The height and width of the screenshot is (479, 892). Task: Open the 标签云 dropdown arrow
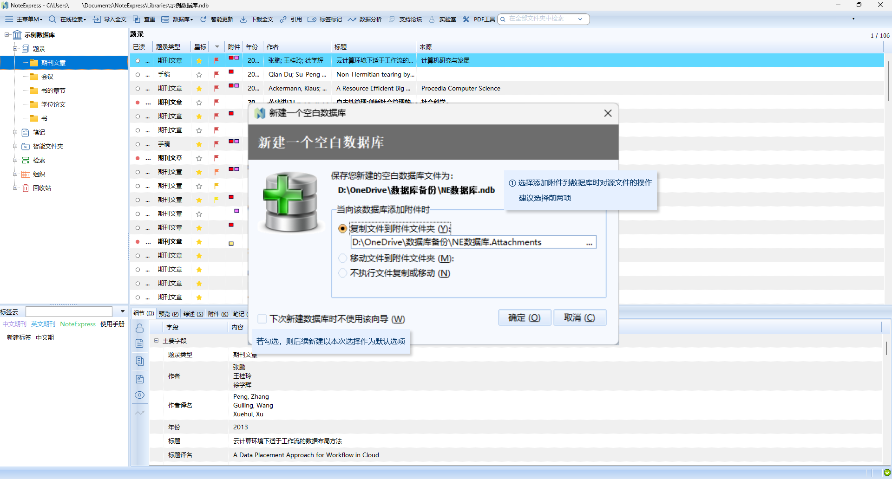[123, 311]
